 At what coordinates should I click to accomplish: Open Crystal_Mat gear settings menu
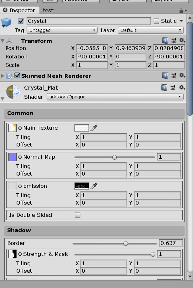tap(182, 87)
